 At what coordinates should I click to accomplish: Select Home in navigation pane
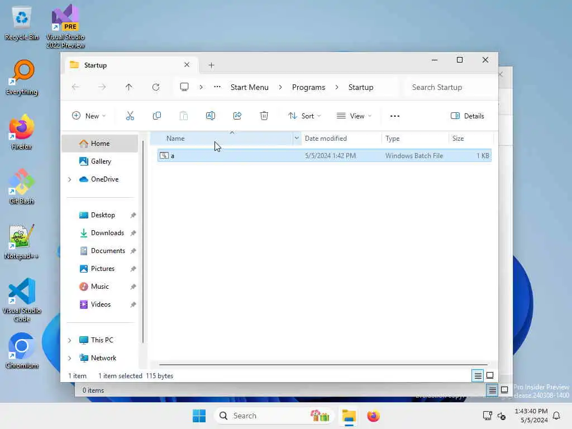point(100,144)
